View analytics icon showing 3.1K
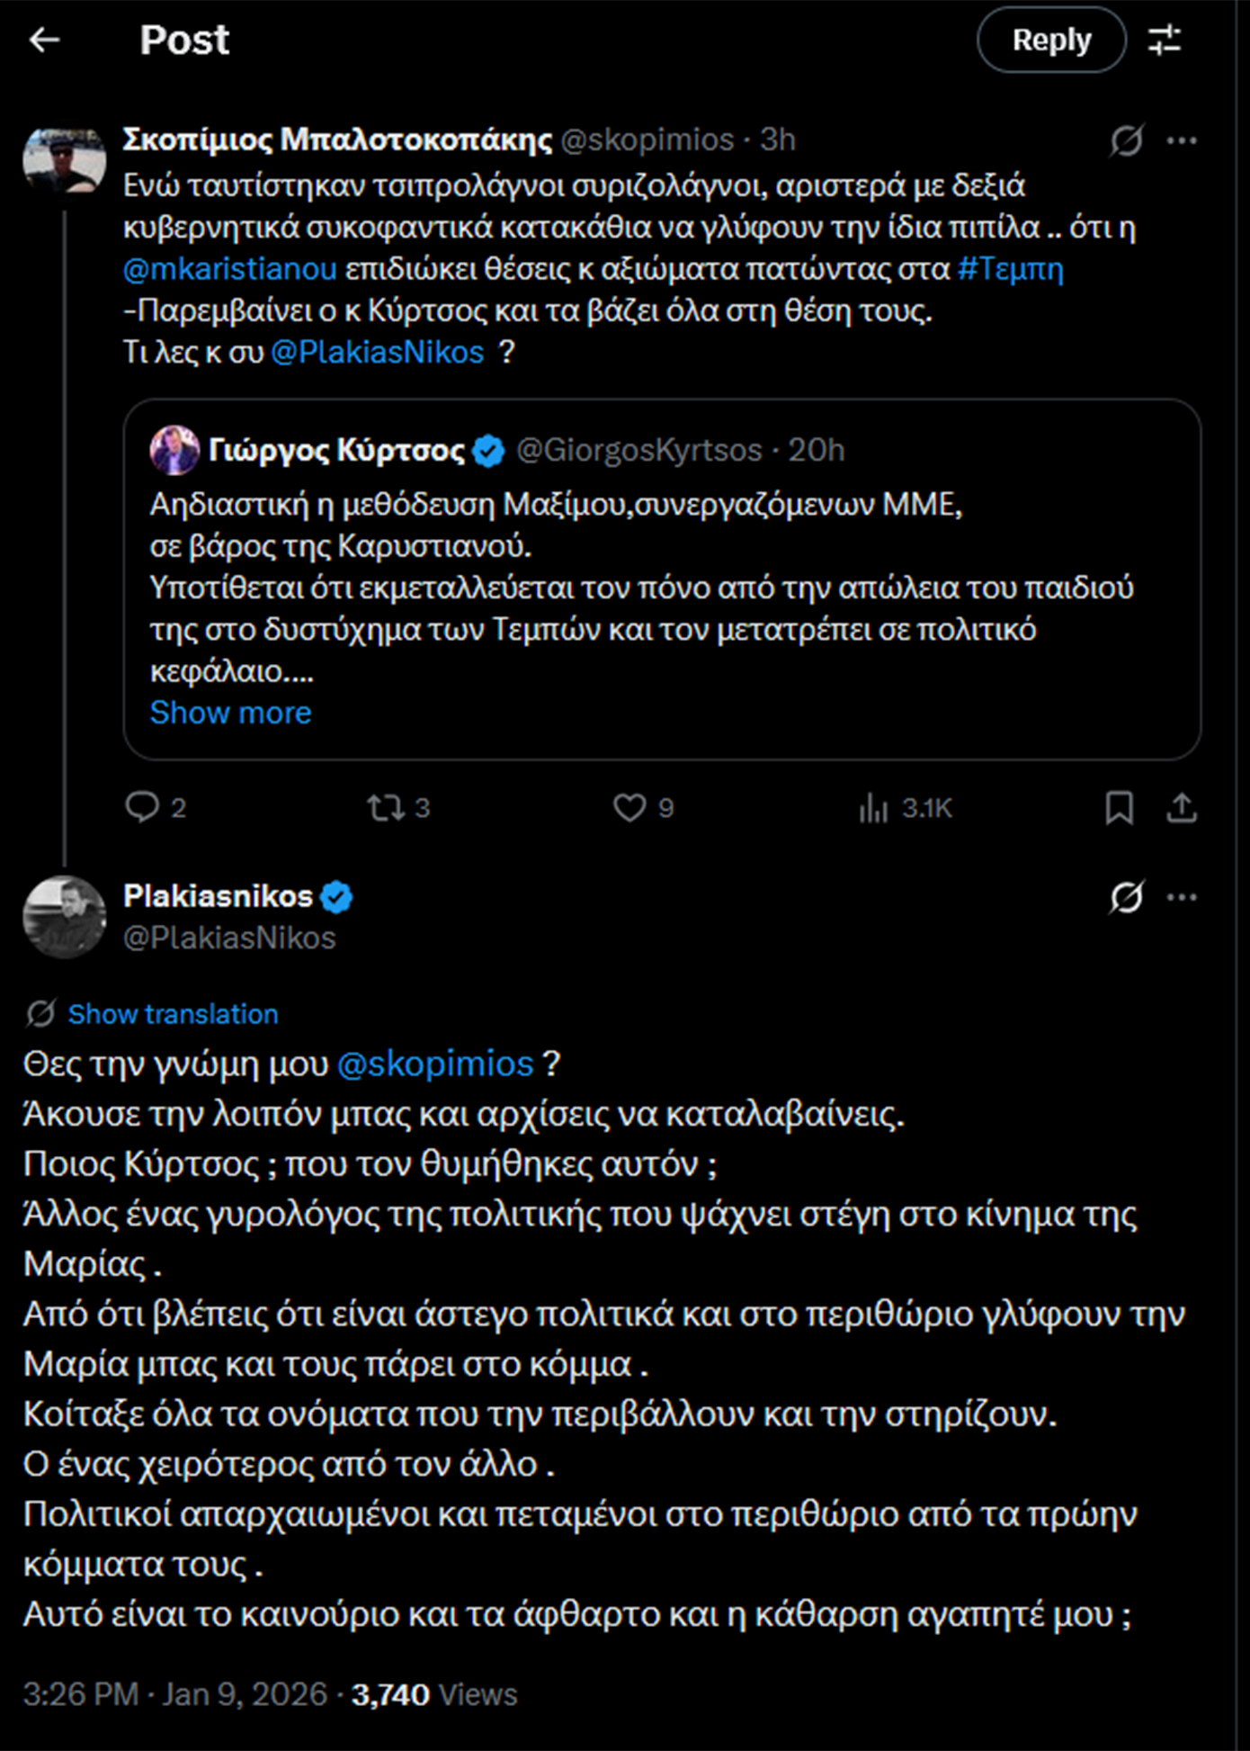Viewport: 1250px width, 1751px height. (x=873, y=808)
